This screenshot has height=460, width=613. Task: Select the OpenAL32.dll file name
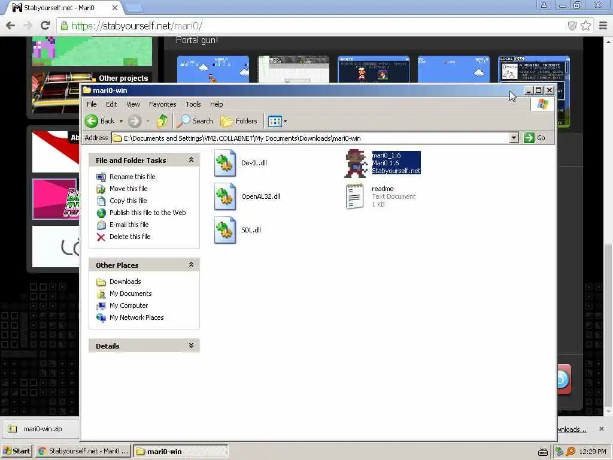point(260,196)
